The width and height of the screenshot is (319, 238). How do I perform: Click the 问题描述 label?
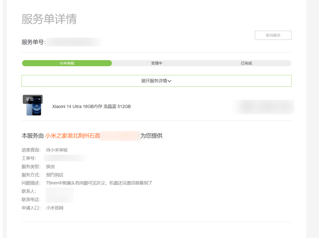click(31, 183)
